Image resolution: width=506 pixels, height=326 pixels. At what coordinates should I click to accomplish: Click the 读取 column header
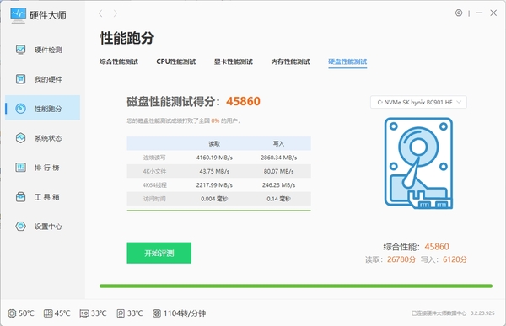coord(214,144)
